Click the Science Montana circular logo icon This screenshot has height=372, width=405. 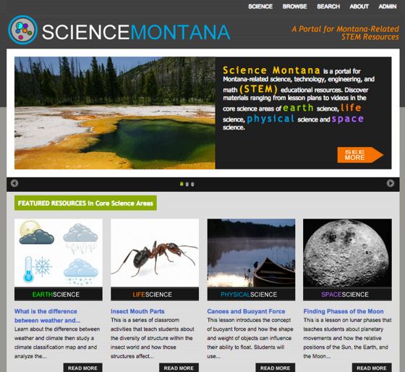coord(22,30)
